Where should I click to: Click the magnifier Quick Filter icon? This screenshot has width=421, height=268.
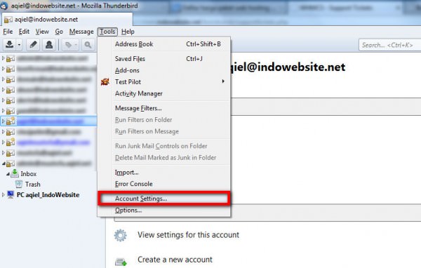[88, 45]
